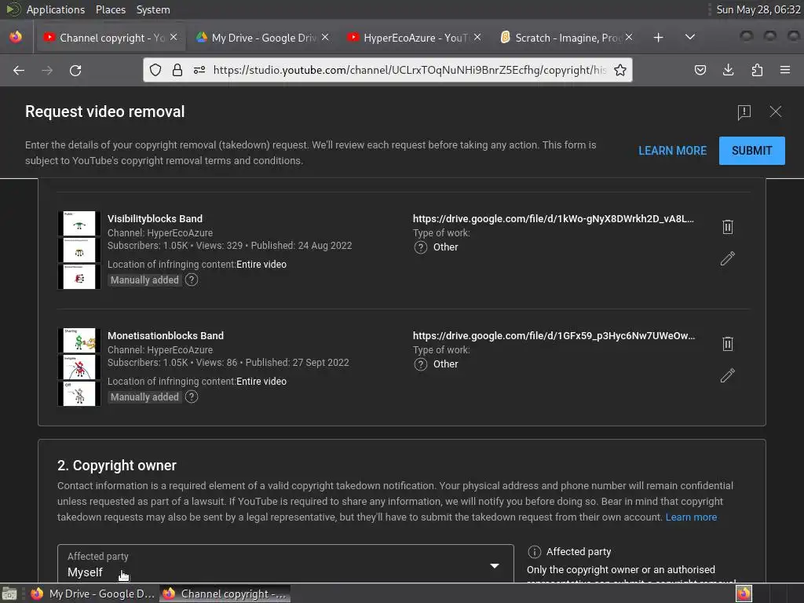804x603 pixels.
Task: Switch to Channel copyright taskbar window
Action: 225,594
